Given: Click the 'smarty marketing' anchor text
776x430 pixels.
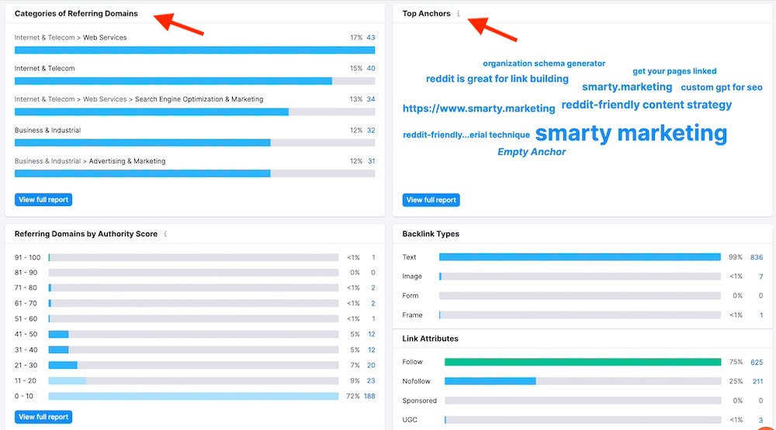Looking at the screenshot, I should 631,133.
